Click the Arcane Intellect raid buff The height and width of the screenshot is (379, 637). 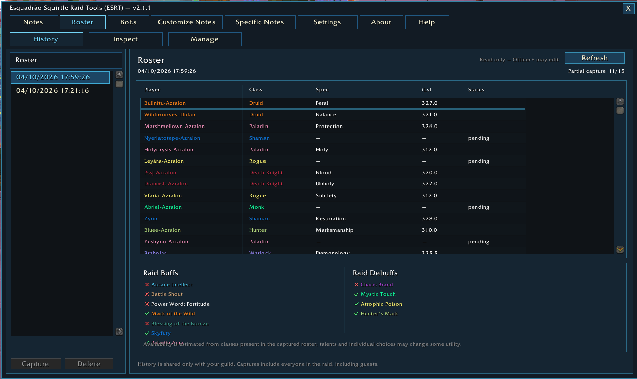pyautogui.click(x=172, y=285)
